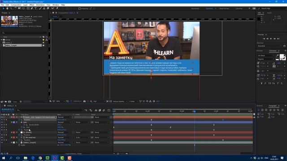Jump to last frame in Preview panel
287x161 pixels.
coord(278,39)
